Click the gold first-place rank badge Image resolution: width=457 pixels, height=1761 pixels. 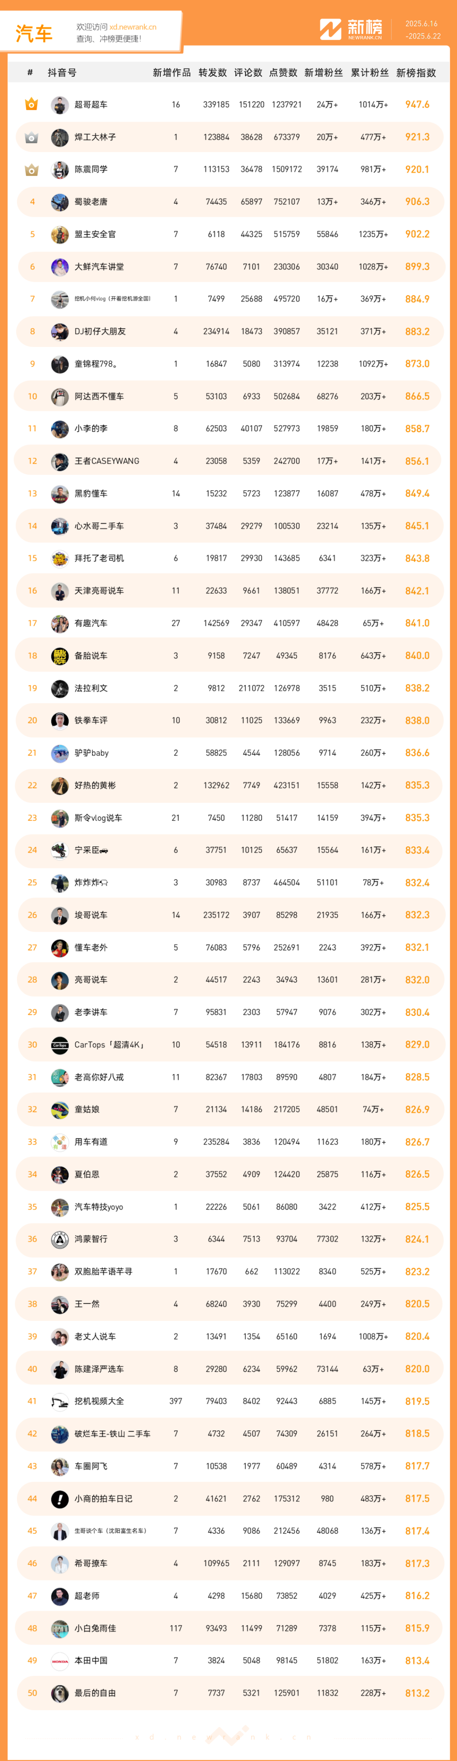(x=31, y=105)
